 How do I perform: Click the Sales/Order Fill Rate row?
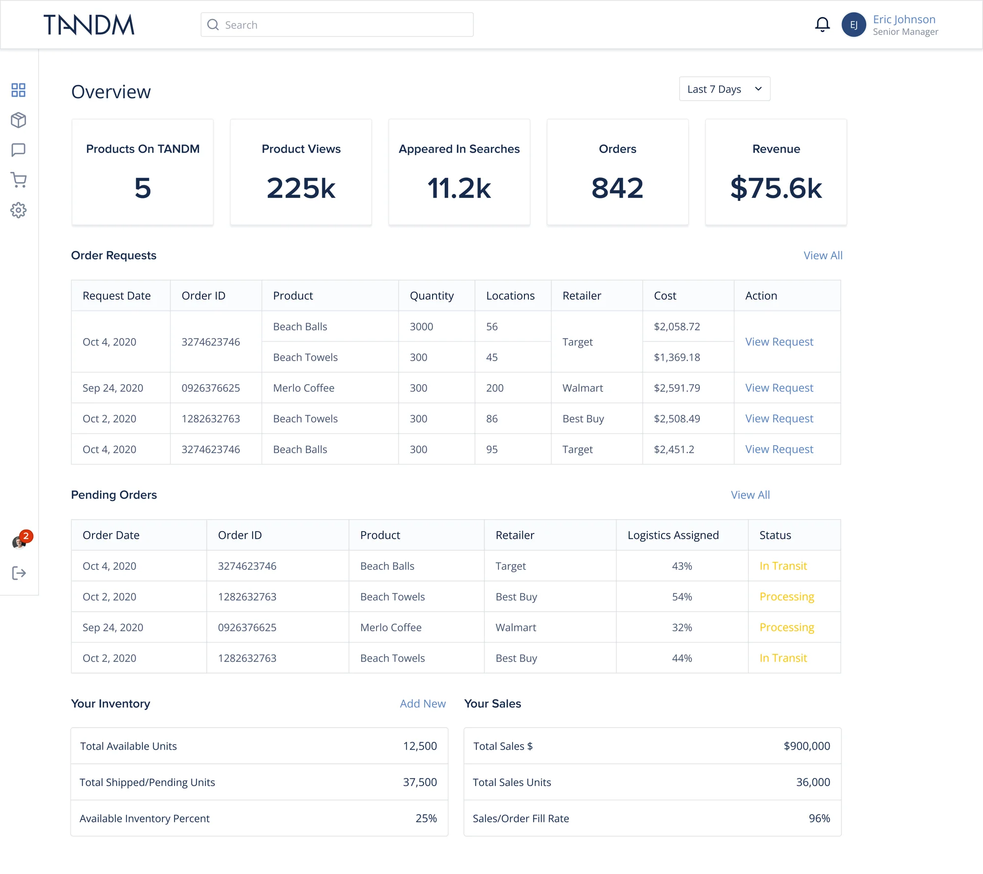[x=652, y=818]
